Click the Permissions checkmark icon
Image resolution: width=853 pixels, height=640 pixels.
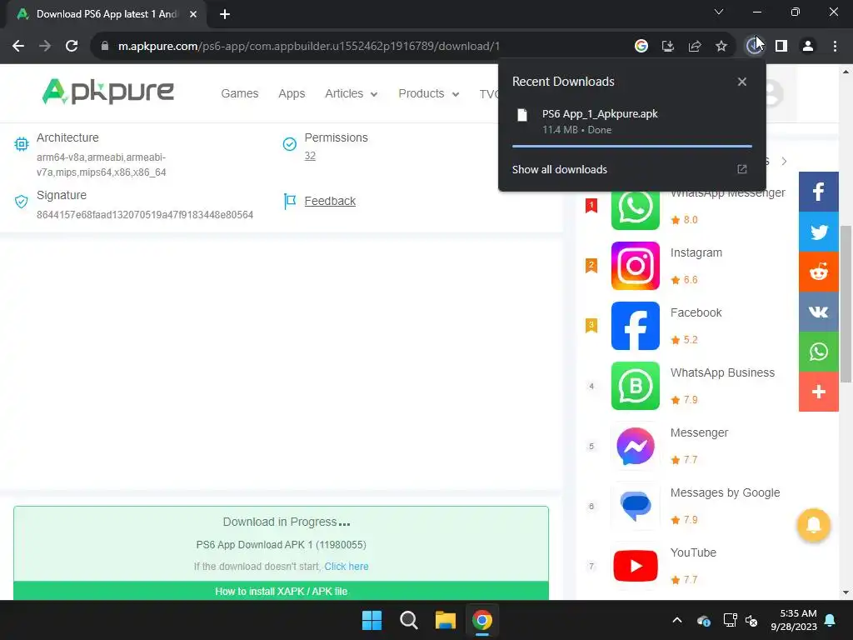coord(289,143)
